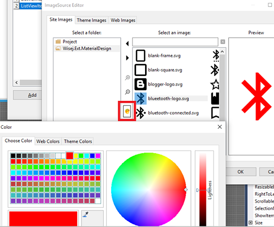Select the large red swatch in palette
The width and height of the screenshot is (274, 227).
click(x=70, y=156)
